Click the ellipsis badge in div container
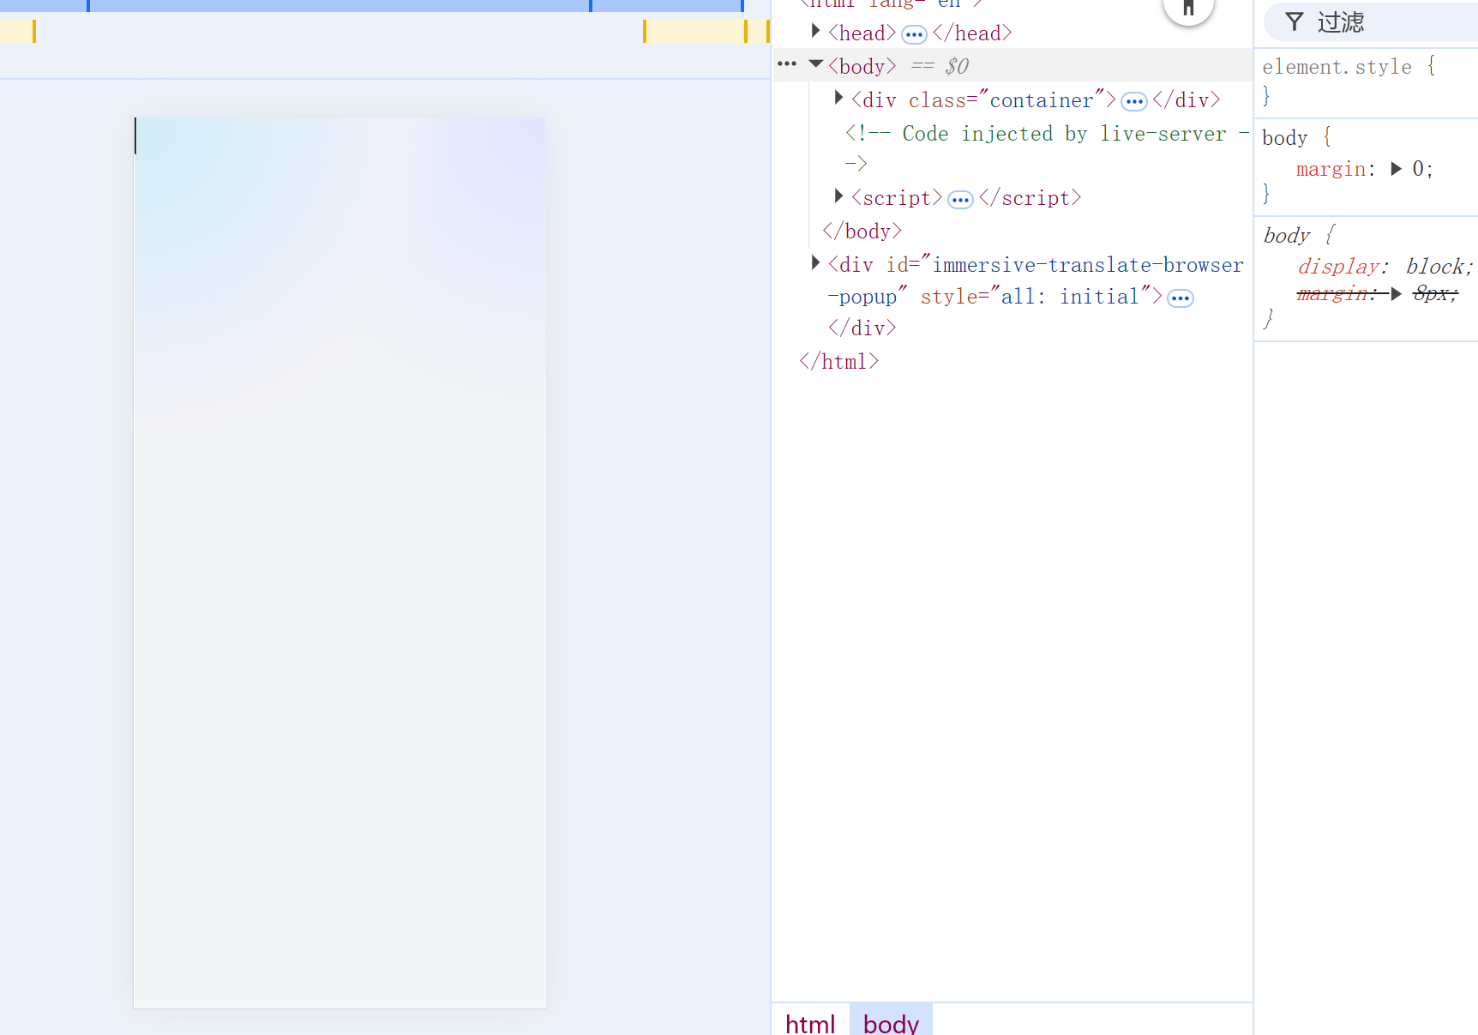 tap(1134, 101)
